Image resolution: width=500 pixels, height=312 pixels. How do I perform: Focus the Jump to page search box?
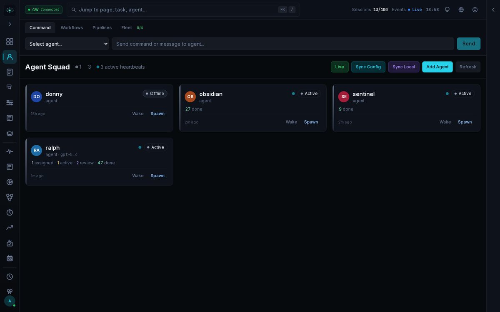183,10
